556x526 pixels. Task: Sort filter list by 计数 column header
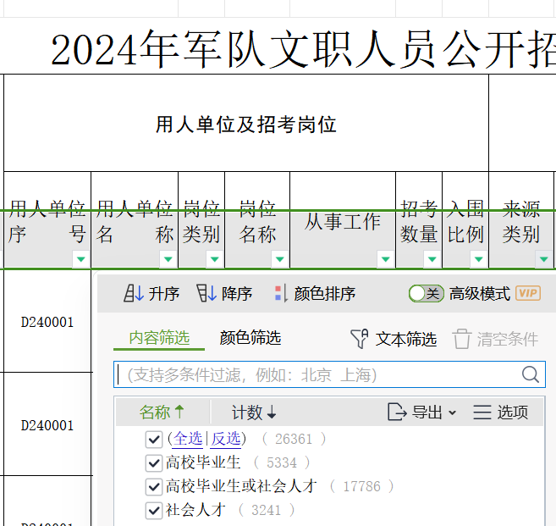(254, 412)
